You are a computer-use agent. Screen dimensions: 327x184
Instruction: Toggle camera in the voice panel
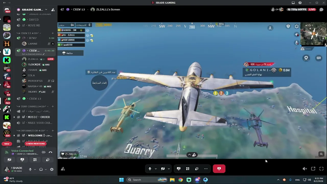(x=9, y=160)
